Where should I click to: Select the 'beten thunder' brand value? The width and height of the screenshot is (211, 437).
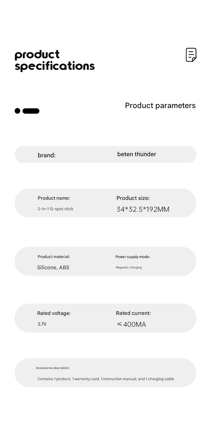pyautogui.click(x=137, y=154)
